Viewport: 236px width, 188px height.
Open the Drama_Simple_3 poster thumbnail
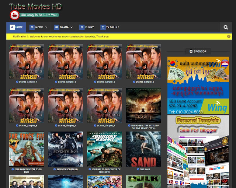27,105
